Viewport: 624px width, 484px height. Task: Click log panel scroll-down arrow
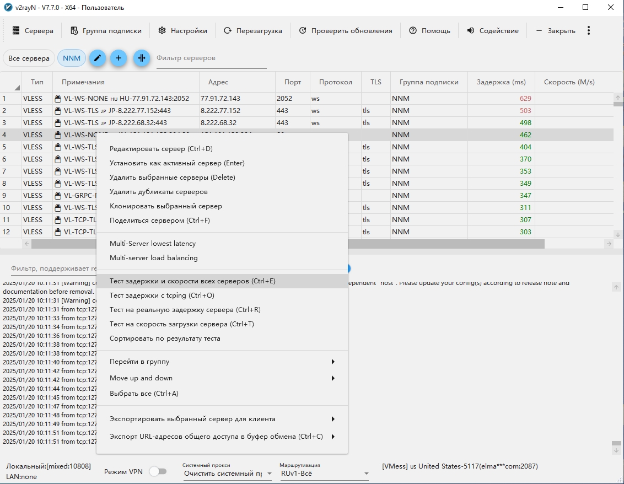coord(616,450)
